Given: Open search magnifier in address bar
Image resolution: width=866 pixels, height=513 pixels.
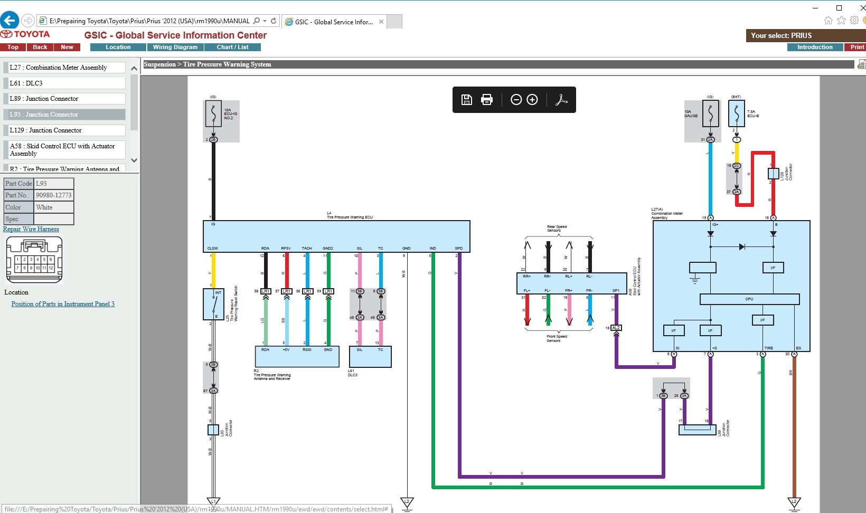Looking at the screenshot, I should [x=257, y=21].
